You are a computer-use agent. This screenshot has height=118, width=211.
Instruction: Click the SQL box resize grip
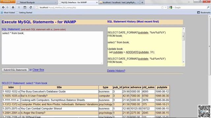coord(102,63)
